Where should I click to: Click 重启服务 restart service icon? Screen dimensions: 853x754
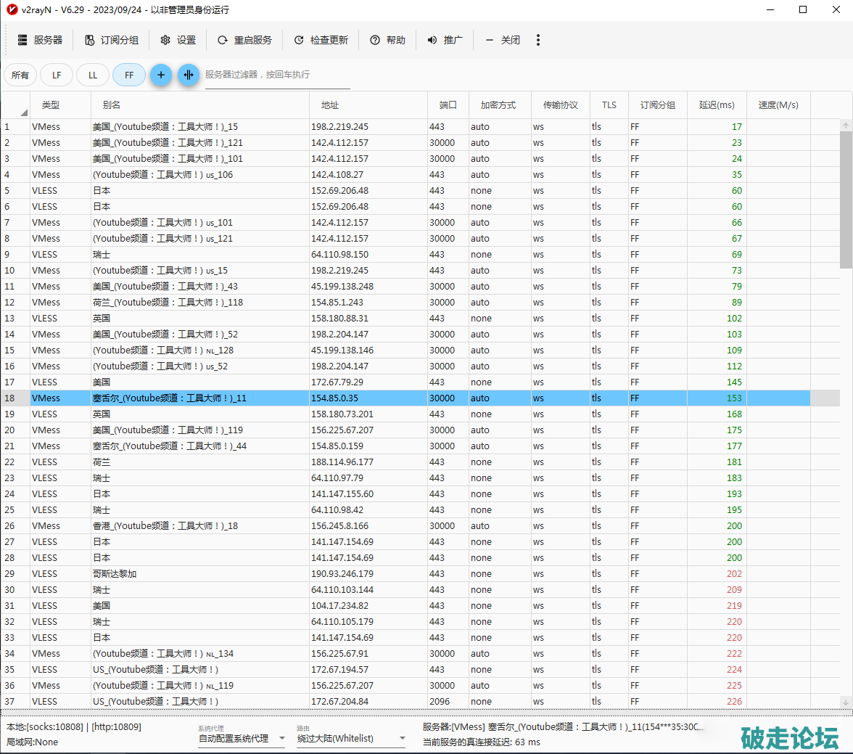(223, 40)
